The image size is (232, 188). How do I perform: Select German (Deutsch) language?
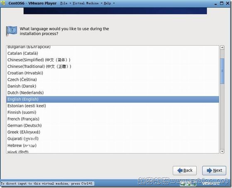pos(112,125)
